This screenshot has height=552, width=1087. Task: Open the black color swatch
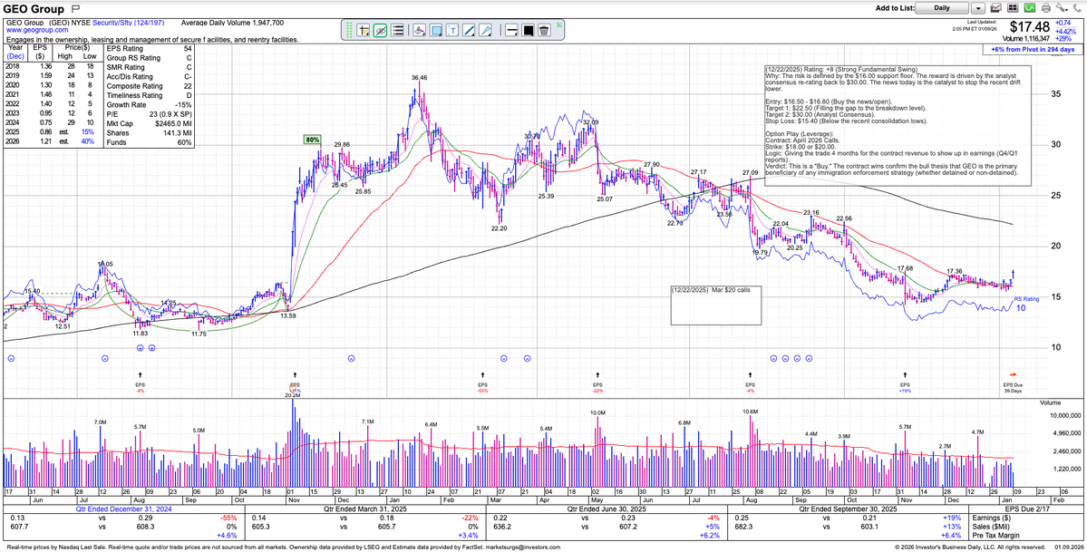point(528,31)
